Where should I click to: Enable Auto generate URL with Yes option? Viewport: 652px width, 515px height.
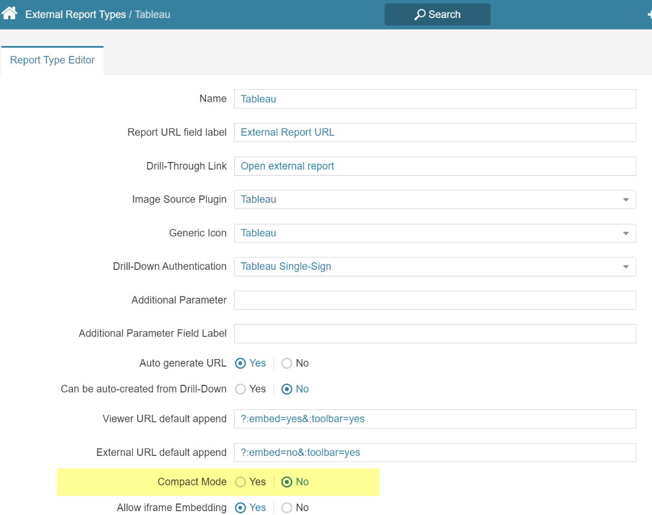click(241, 363)
